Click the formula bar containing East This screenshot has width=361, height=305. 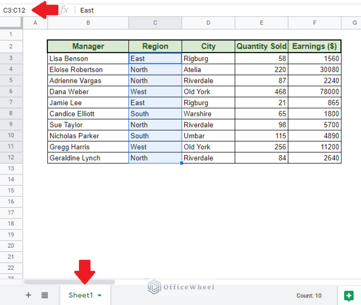pos(219,10)
